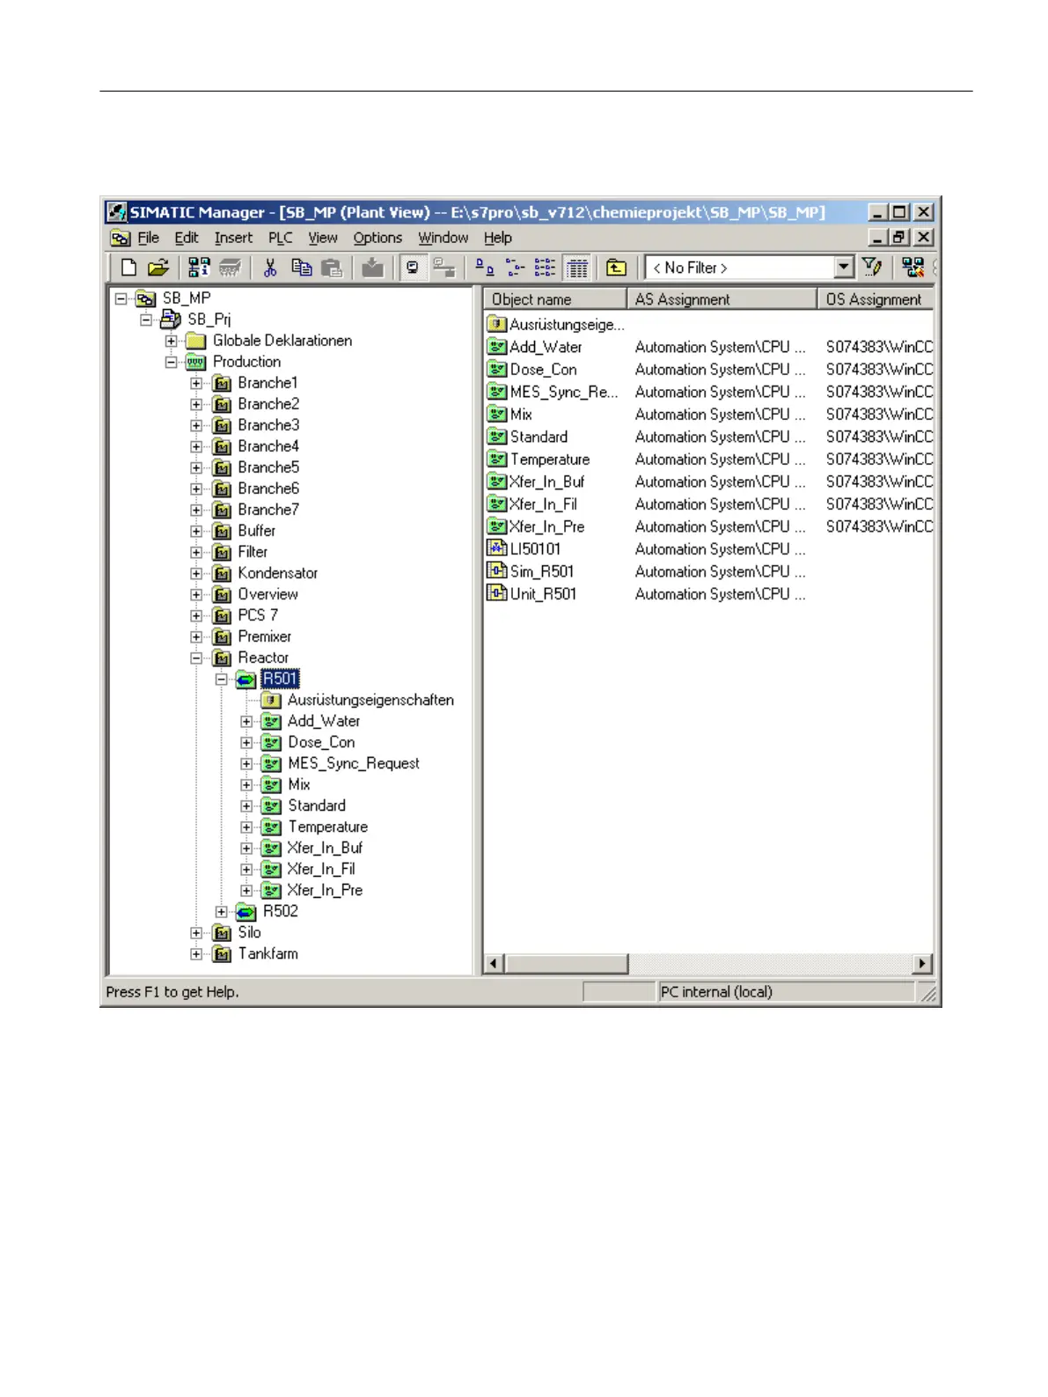Open the File menu
The image size is (1048, 1397).
(x=148, y=238)
